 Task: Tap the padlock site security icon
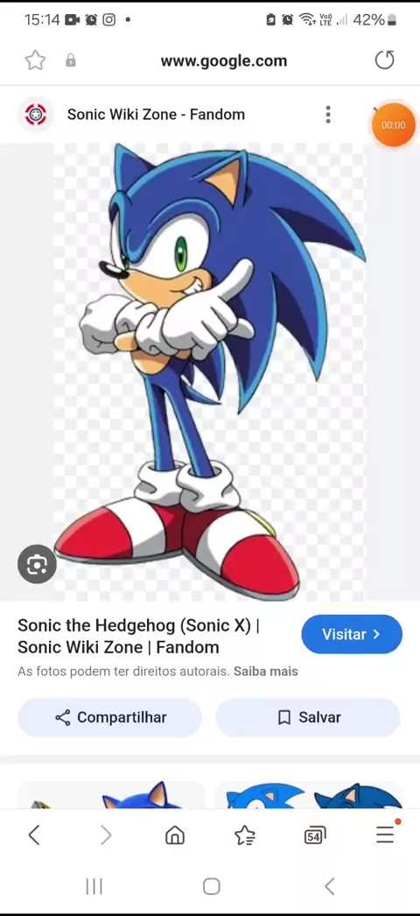71,60
